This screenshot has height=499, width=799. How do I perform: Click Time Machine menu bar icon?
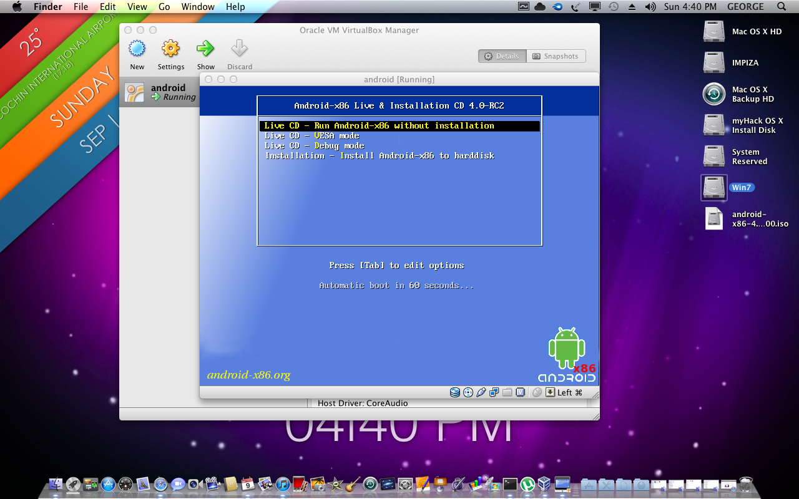coord(614,7)
